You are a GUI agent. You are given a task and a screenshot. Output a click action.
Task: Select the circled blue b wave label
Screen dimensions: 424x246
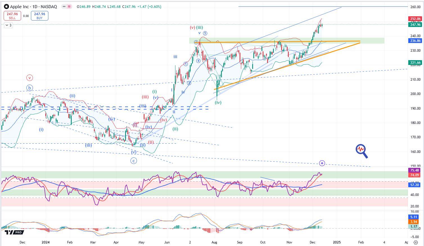tap(30, 88)
